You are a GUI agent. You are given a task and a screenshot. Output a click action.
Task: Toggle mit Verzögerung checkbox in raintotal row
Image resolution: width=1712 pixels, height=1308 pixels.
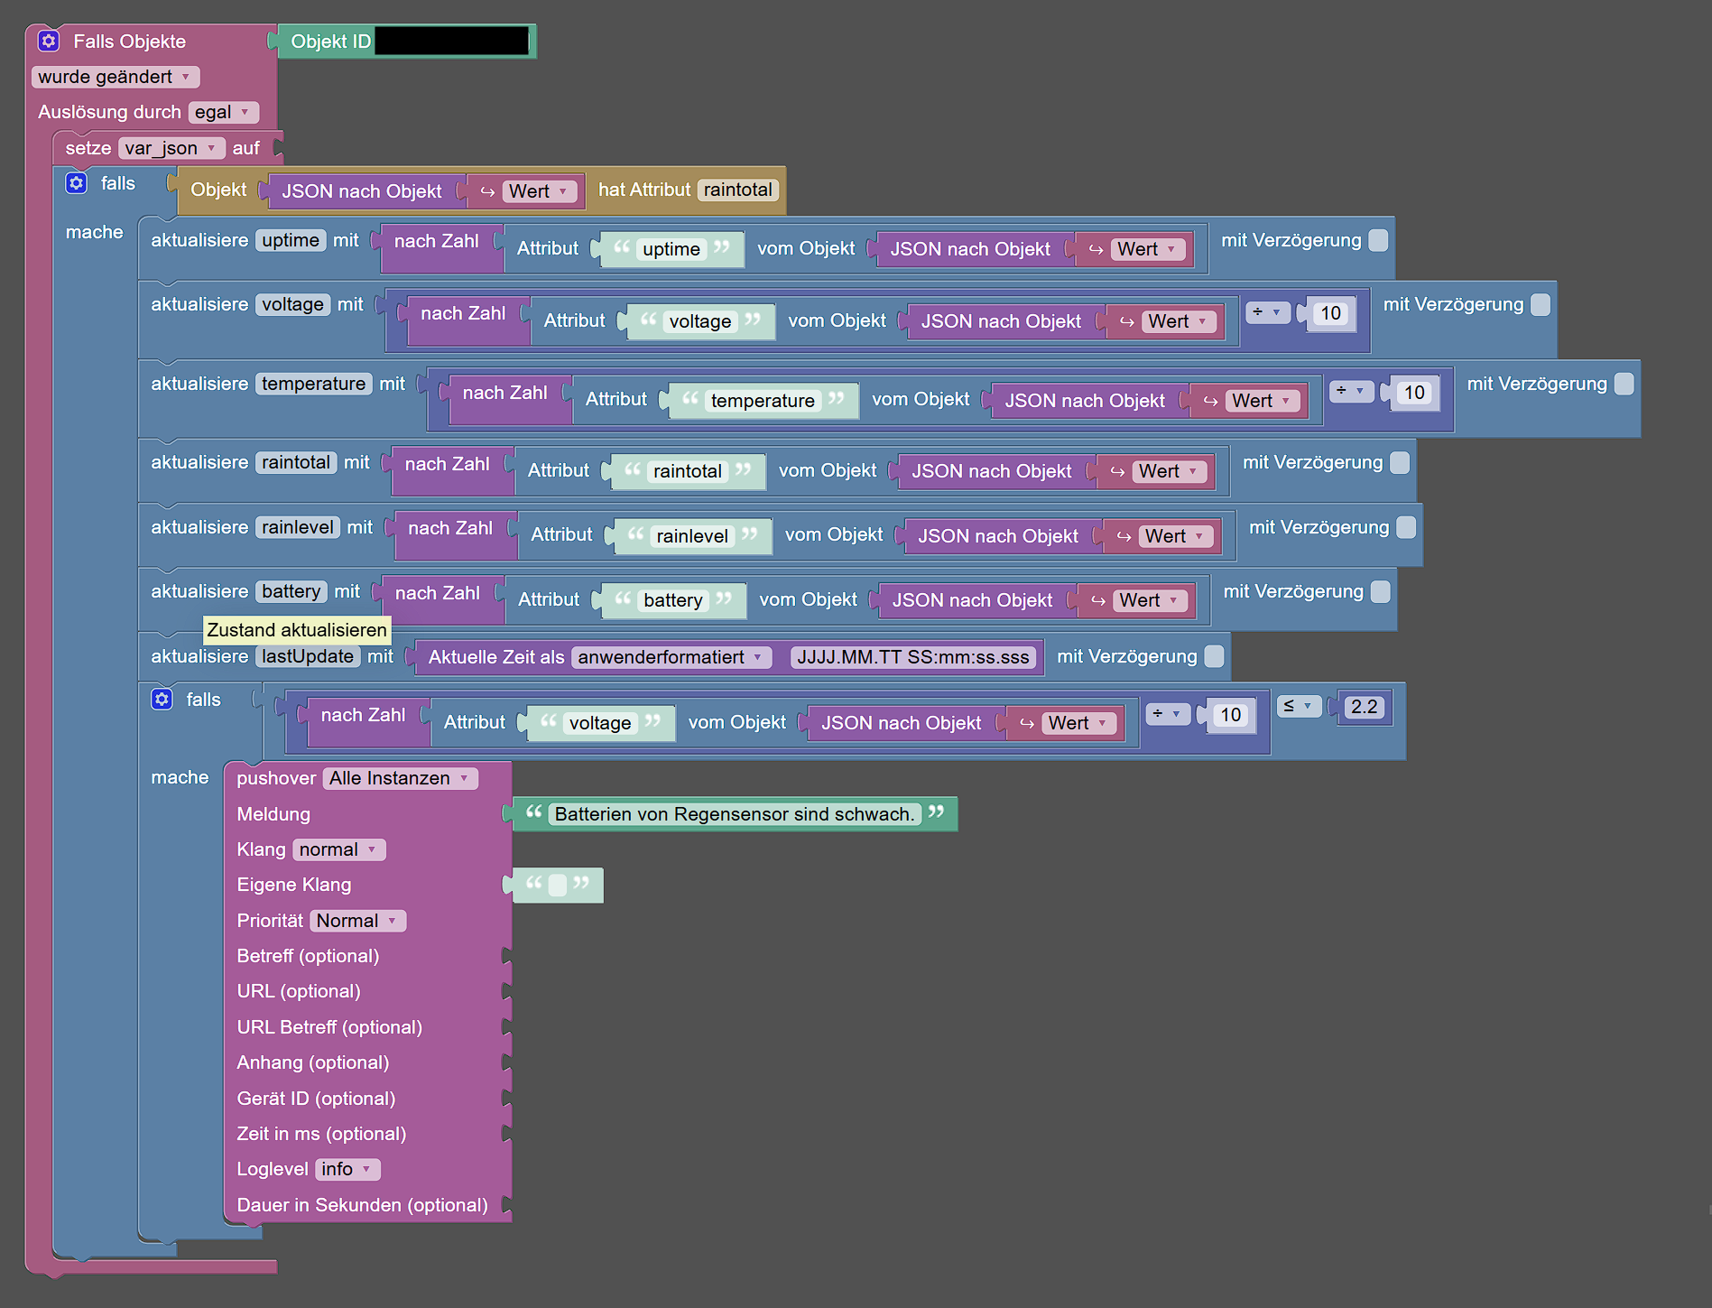[1400, 462]
